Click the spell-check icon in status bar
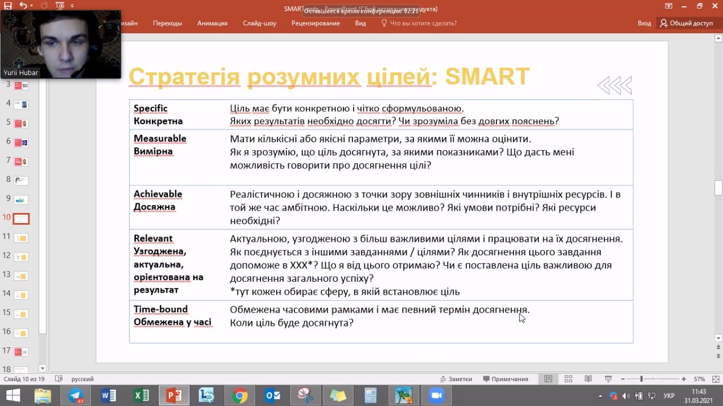The image size is (723, 406). click(59, 379)
